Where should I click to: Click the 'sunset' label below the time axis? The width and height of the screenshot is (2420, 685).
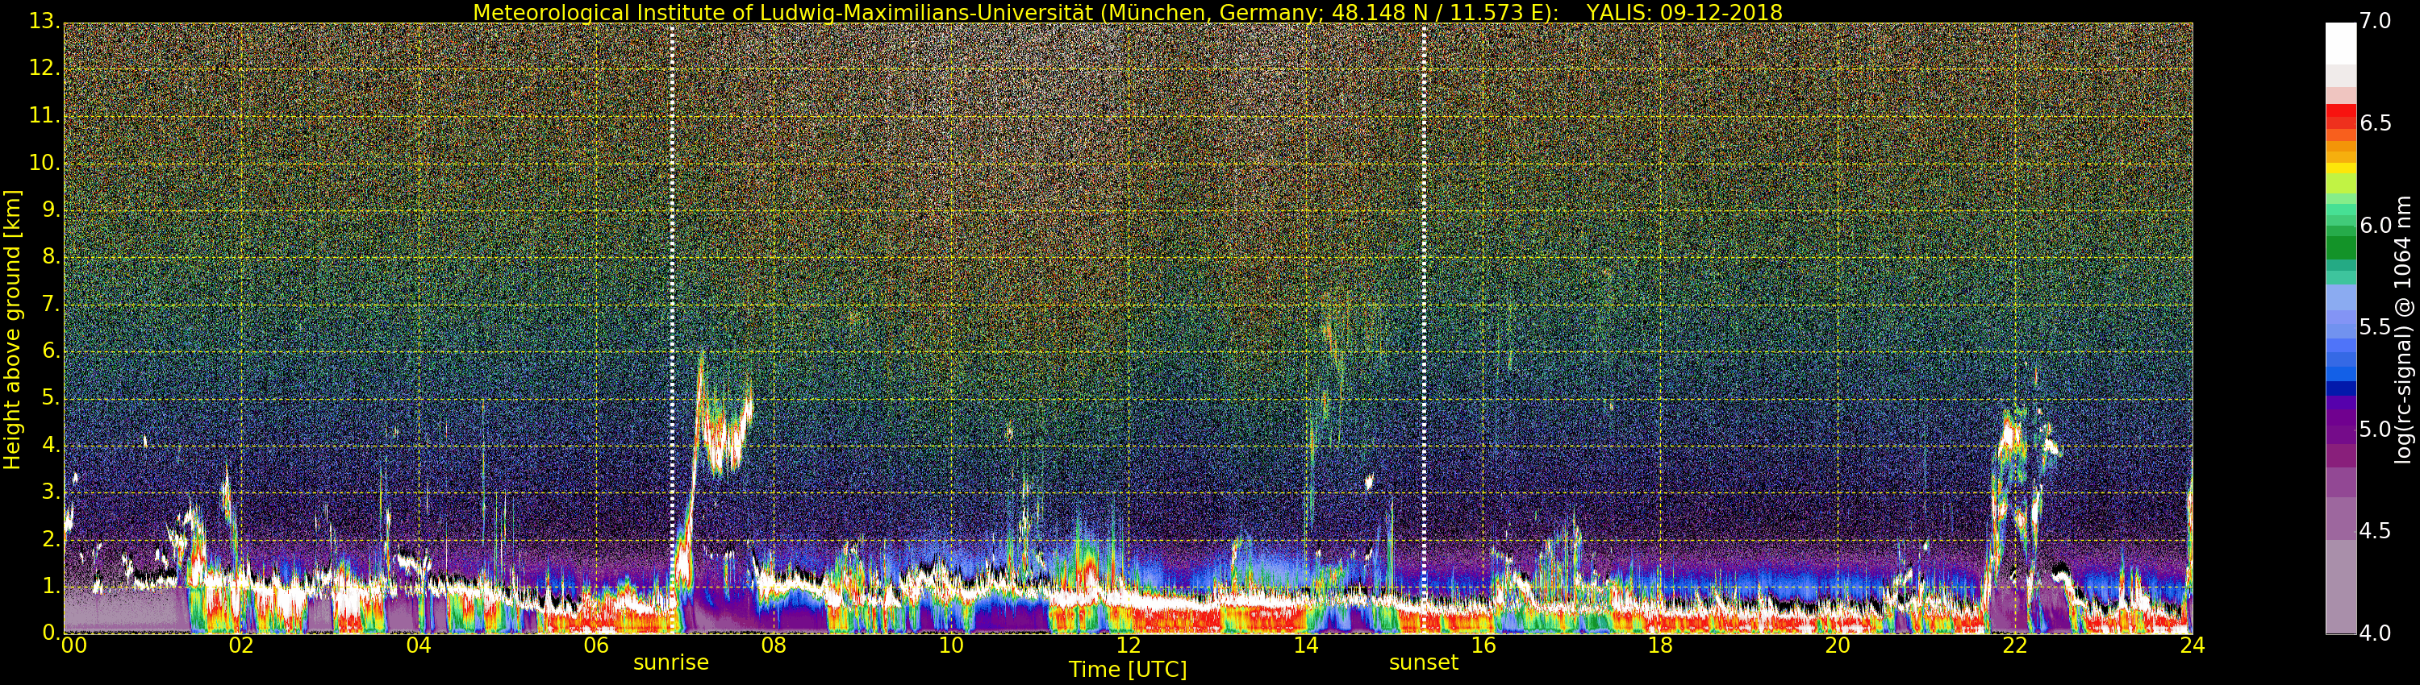1423,662
